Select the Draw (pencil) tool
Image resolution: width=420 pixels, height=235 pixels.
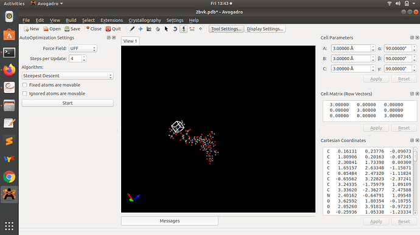pos(132,29)
